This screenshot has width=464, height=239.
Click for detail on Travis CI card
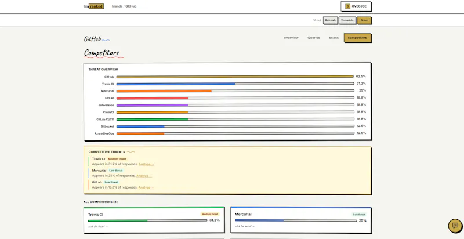tap(98, 227)
